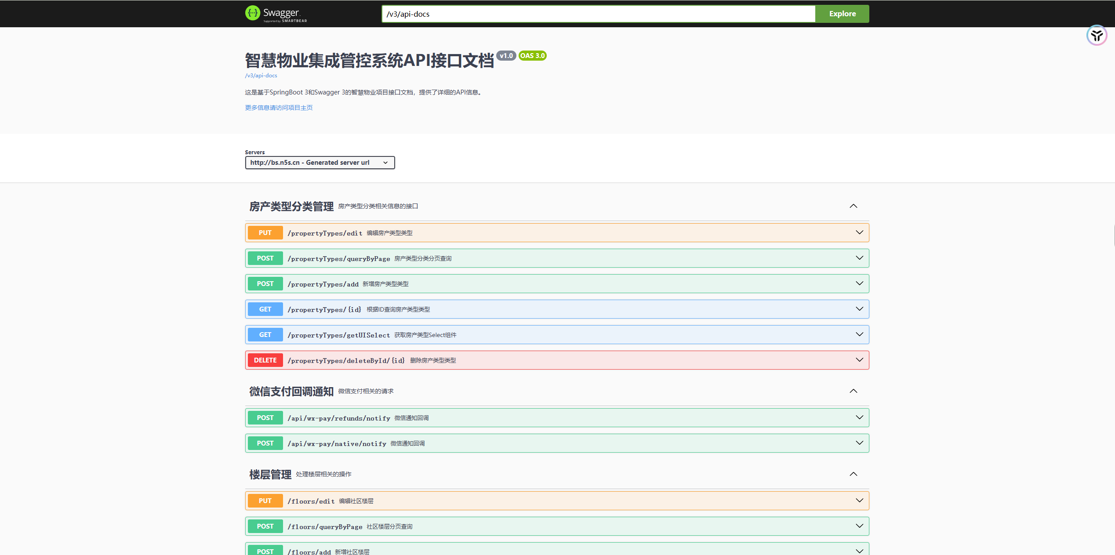Click the OAS 3.0 version badge
The width and height of the screenshot is (1115, 555).
click(532, 56)
